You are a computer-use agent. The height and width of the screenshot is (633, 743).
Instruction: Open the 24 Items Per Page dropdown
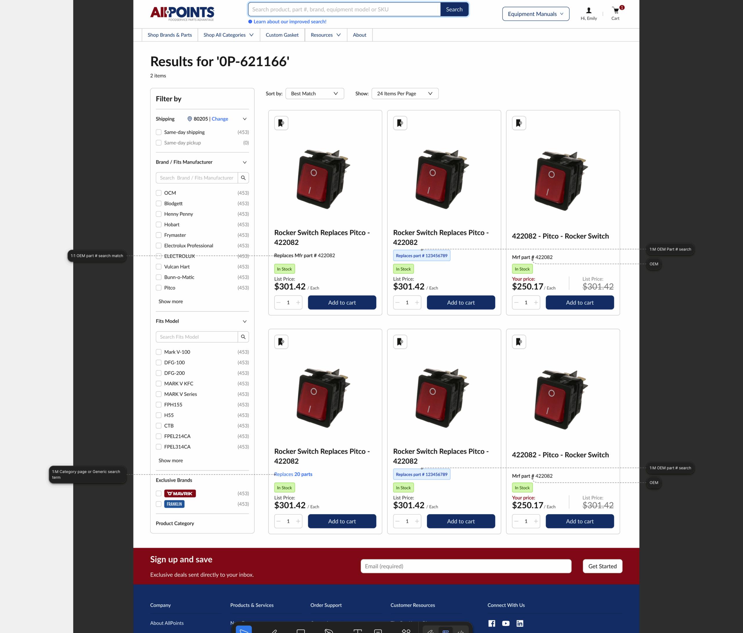click(405, 93)
